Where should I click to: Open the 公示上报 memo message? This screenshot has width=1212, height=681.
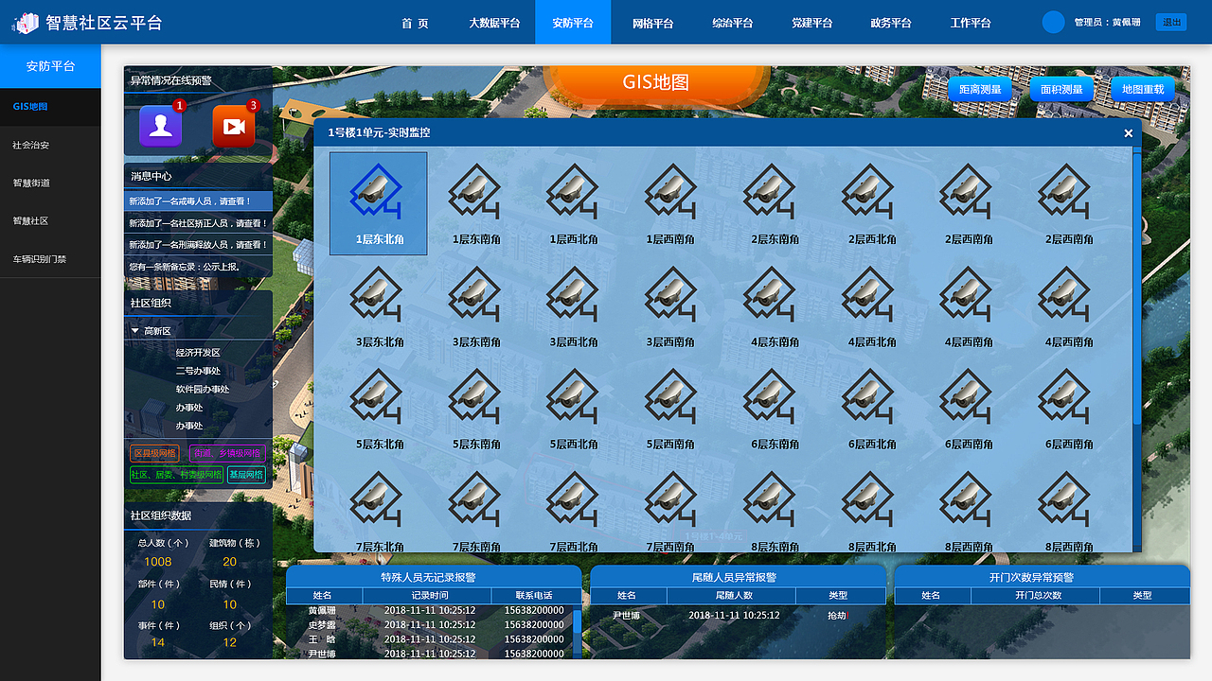(199, 266)
